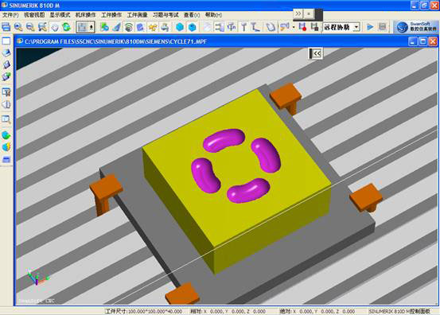Click the blank window icon in left sidebar
Viewport: 440px width, 315px height.
[6, 41]
